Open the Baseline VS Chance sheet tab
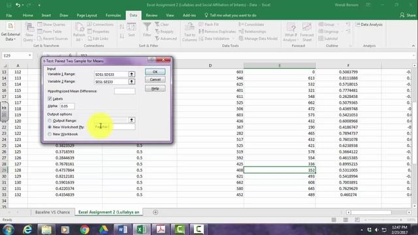The width and height of the screenshot is (418, 235). point(52,212)
